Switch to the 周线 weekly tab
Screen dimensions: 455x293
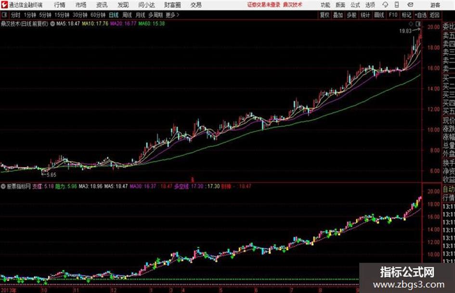click(x=127, y=15)
